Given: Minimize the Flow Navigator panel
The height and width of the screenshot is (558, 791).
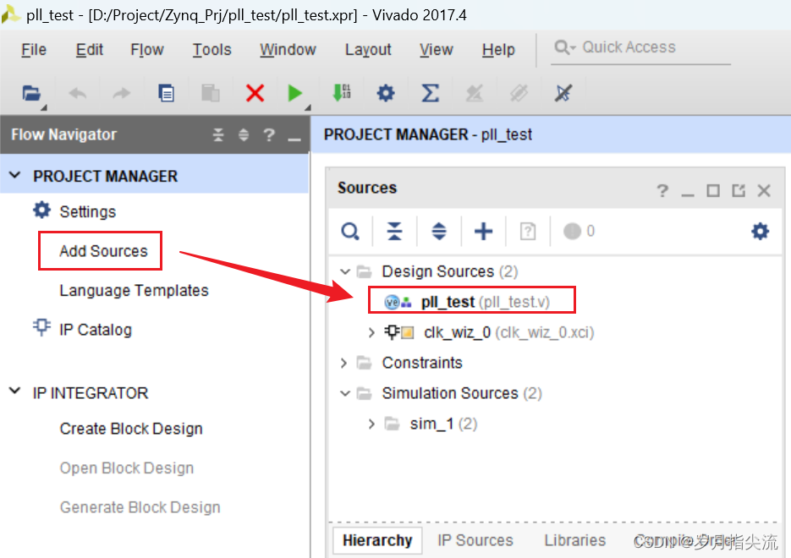Looking at the screenshot, I should pyautogui.click(x=294, y=139).
